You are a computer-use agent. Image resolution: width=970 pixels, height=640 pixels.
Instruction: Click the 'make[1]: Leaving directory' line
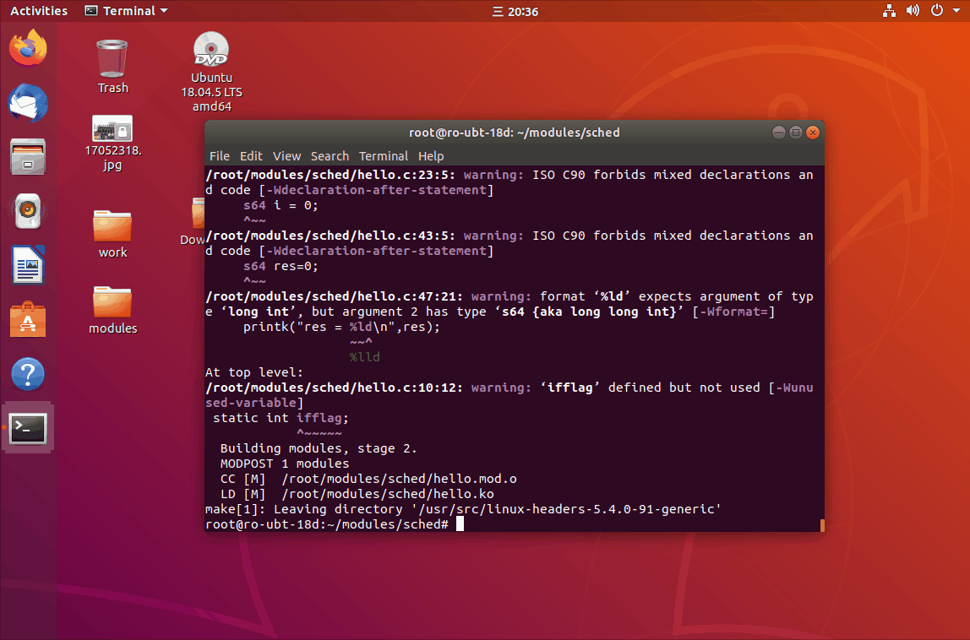463,509
